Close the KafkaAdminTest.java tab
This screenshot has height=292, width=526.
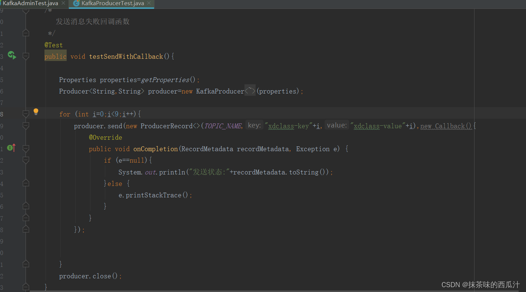[63, 3]
